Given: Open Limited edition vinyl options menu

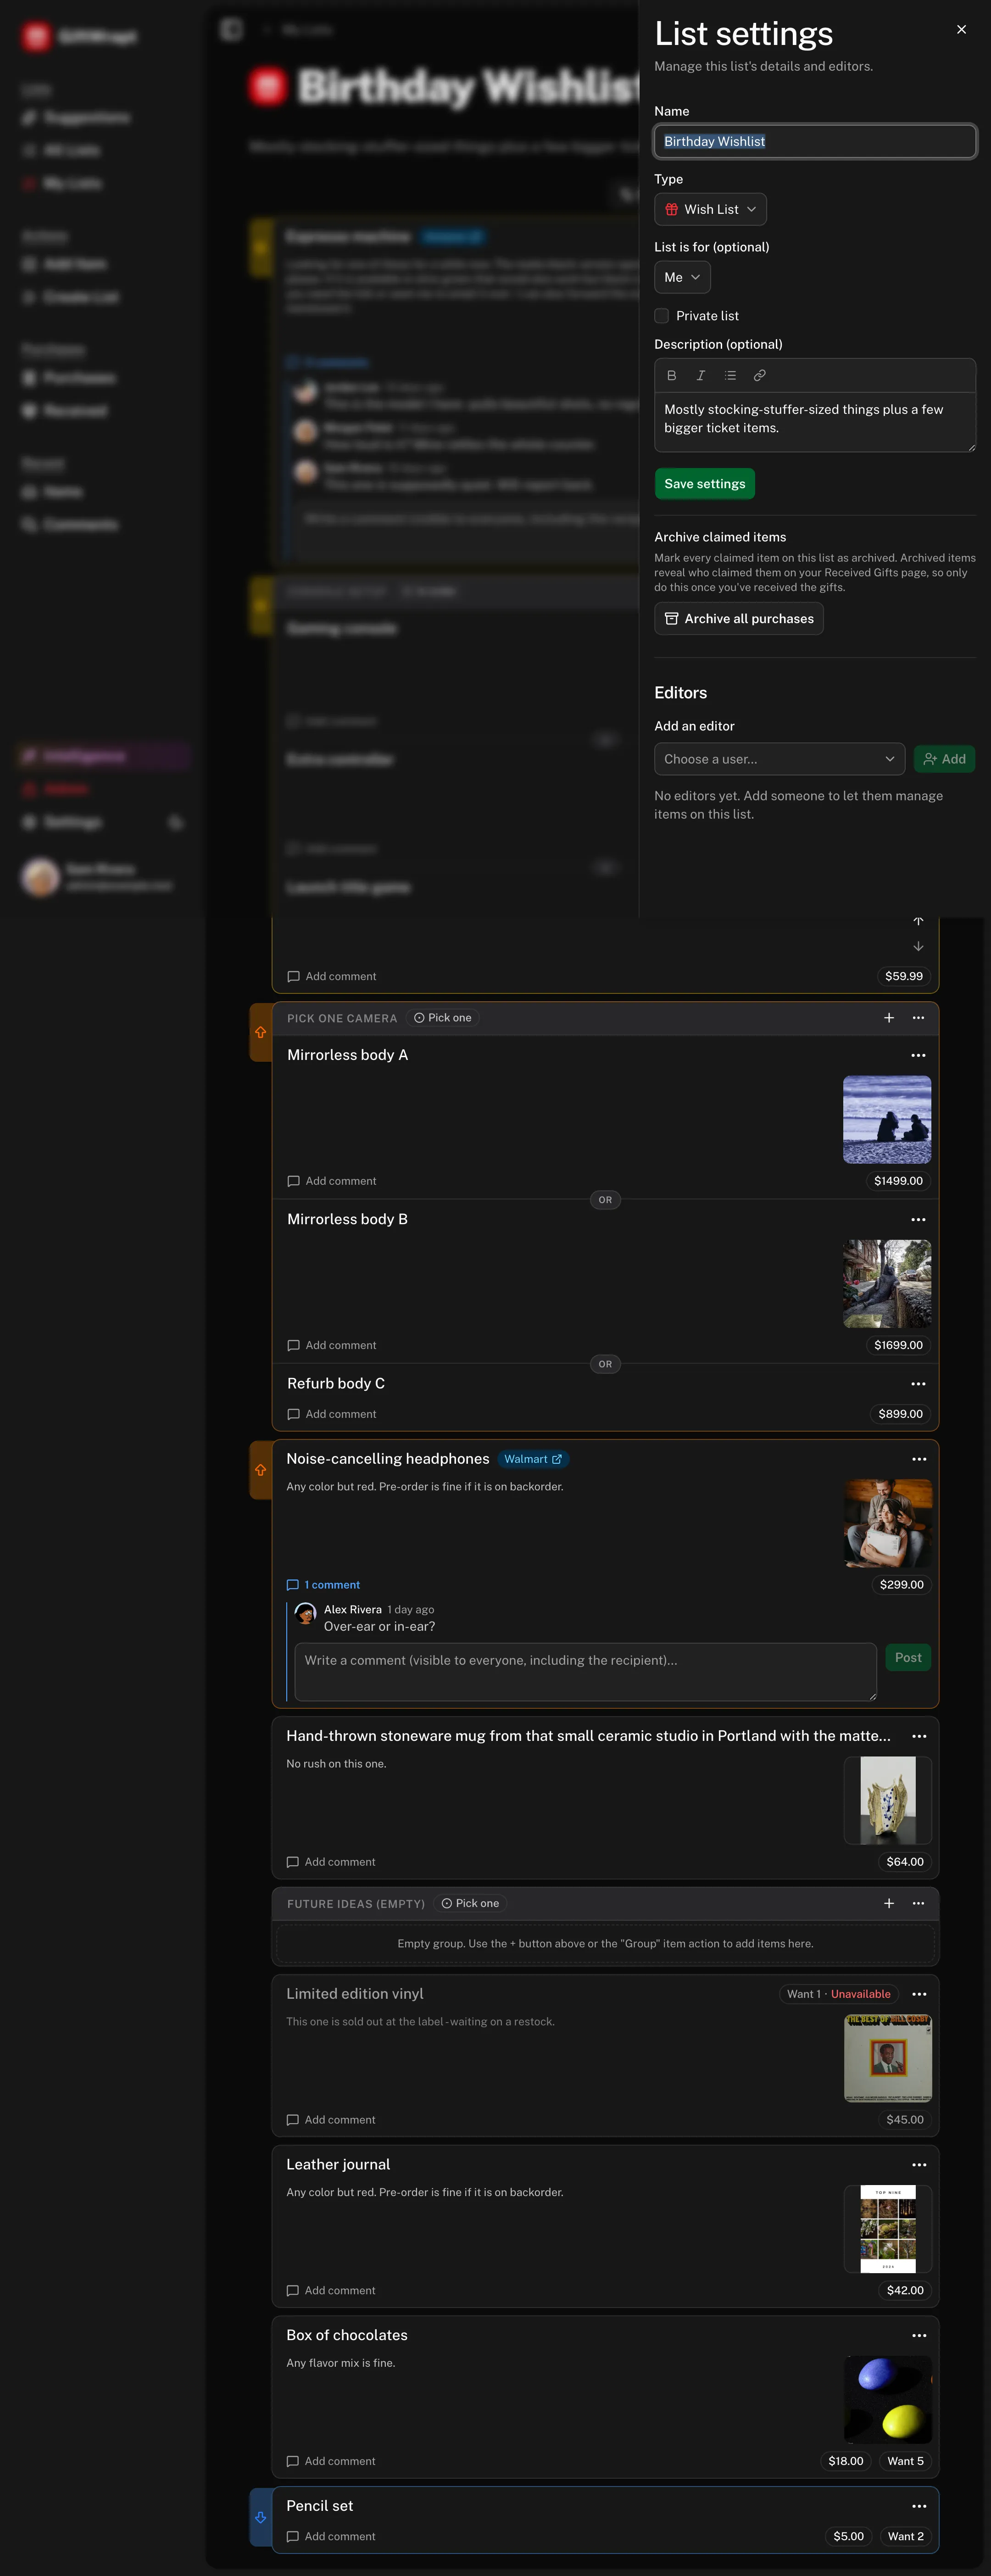Looking at the screenshot, I should point(919,1994).
